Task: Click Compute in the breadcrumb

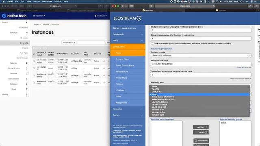Action: tap(45, 24)
